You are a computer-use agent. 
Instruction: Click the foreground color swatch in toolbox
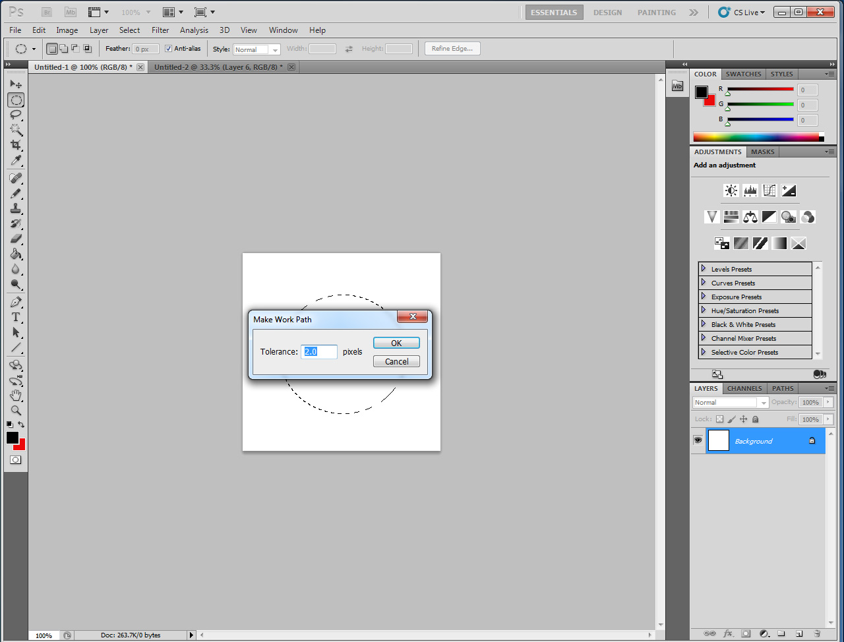pos(13,438)
